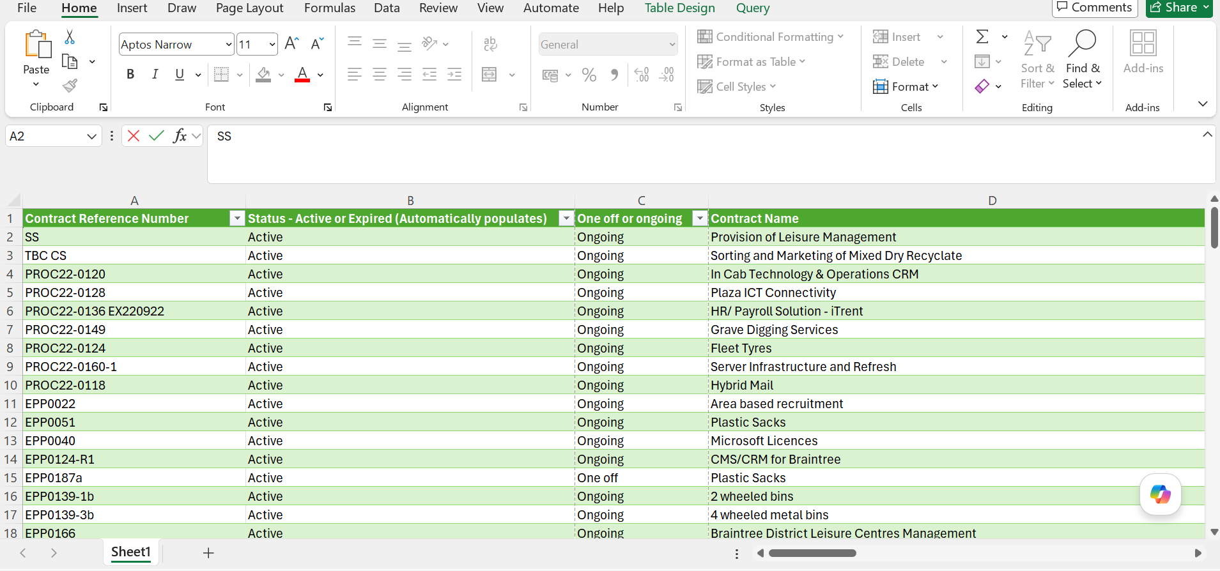Increase decimal places
The height and width of the screenshot is (571, 1220).
[642, 75]
